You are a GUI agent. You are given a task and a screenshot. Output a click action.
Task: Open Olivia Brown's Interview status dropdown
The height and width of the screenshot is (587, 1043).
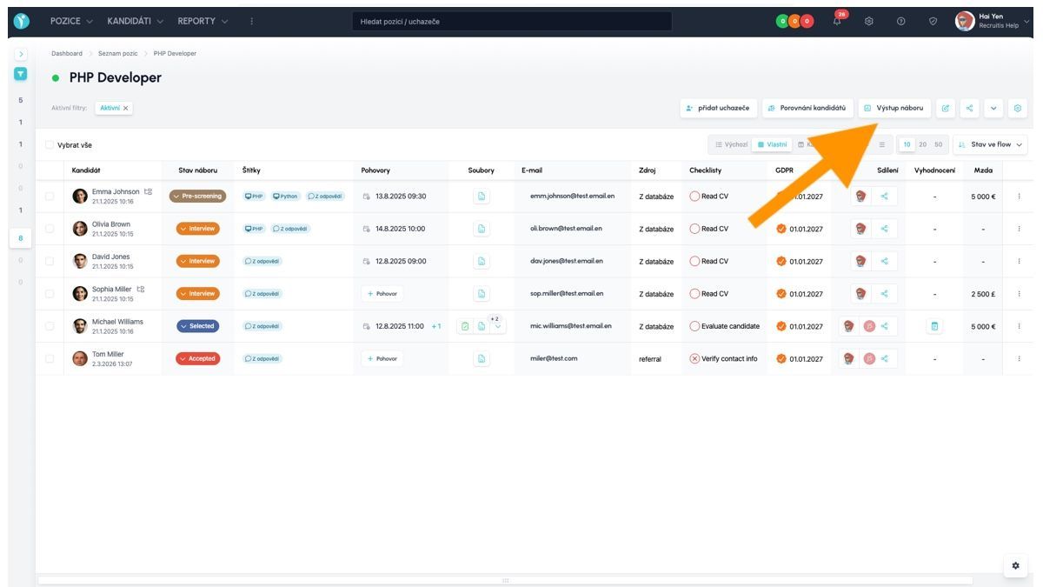(x=197, y=229)
